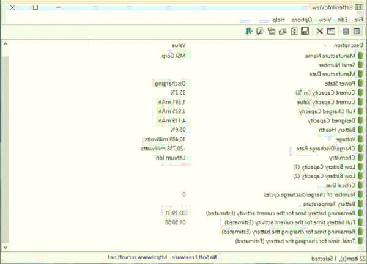Click the Save floppy disk toolbar icon
The width and height of the screenshot is (367, 264).
point(305,31)
